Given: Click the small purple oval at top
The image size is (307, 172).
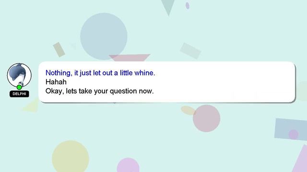Looking at the screenshot, I should pyautogui.click(x=188, y=5).
